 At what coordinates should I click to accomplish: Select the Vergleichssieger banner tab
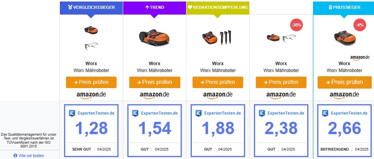91,7
